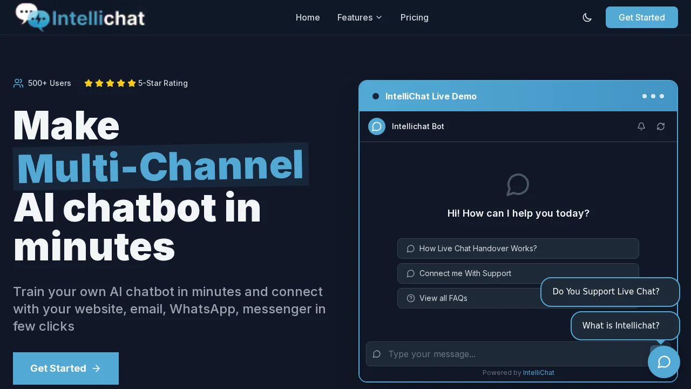The width and height of the screenshot is (691, 389).
Task: Follow the 'Powered by IntelliChat' link
Action: [x=538, y=372]
